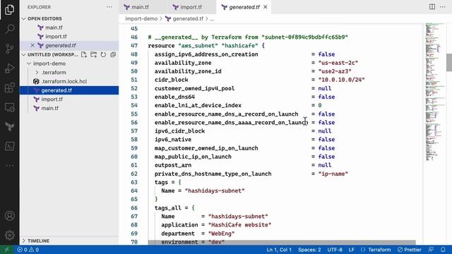The width and height of the screenshot is (452, 254).
Task: Show errors and warnings count in status bar
Action: (x=28, y=250)
